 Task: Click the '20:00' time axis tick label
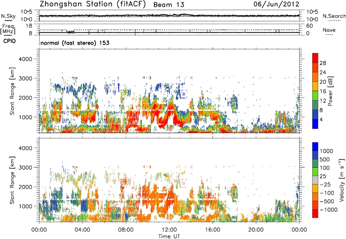click(256, 230)
